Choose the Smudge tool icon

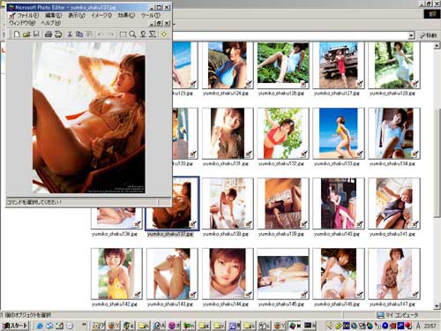pyautogui.click(x=143, y=34)
